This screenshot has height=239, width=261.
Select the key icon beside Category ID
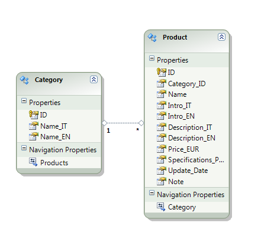34,114
